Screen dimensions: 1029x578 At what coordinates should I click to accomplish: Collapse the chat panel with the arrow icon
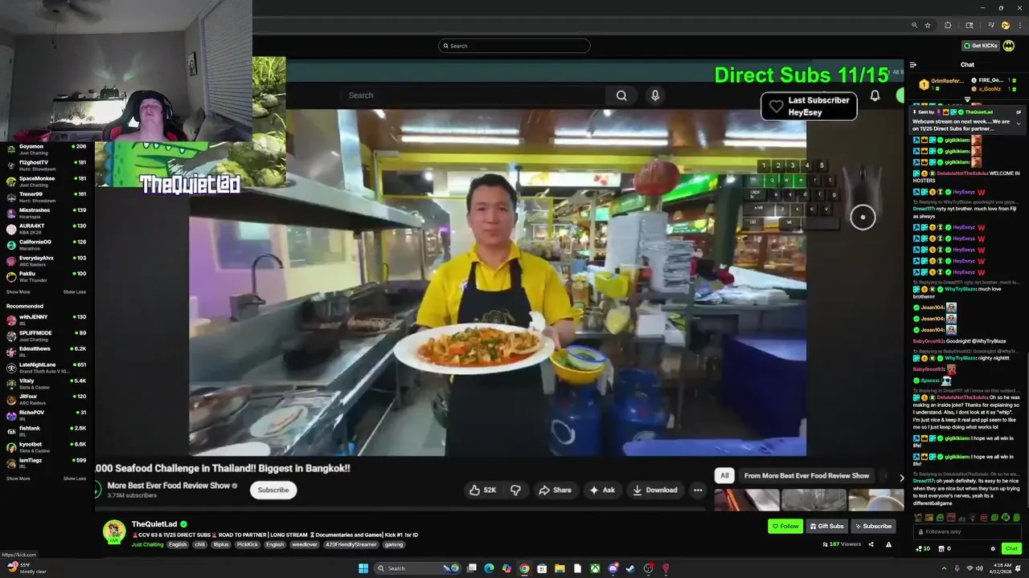click(x=912, y=65)
